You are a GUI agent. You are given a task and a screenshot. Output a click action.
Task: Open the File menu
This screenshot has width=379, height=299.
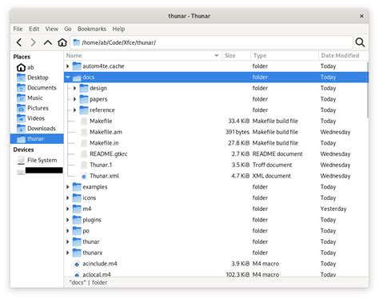click(18, 29)
